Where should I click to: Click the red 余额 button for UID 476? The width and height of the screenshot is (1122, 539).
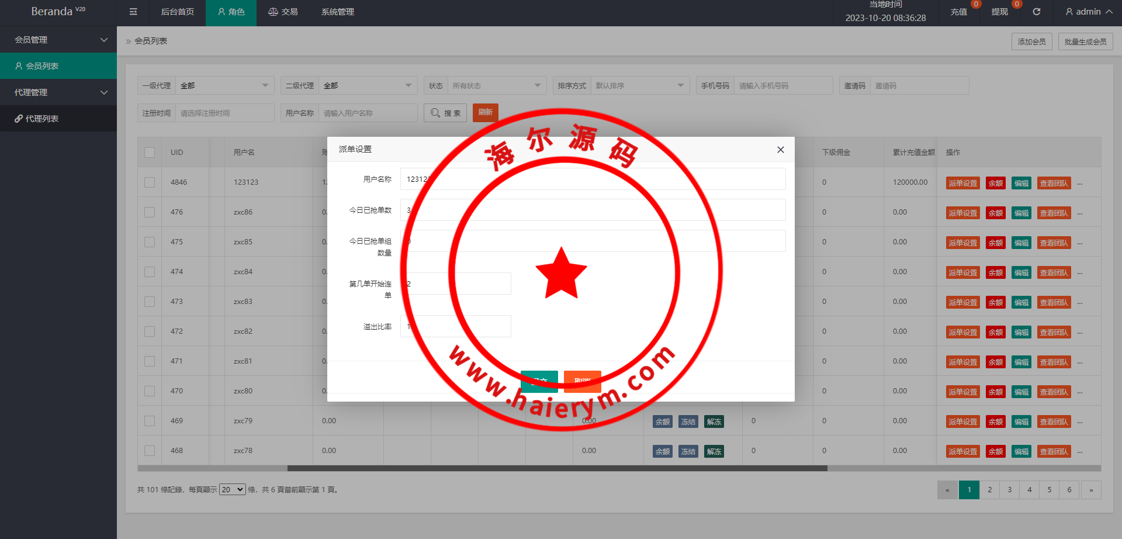pos(995,213)
